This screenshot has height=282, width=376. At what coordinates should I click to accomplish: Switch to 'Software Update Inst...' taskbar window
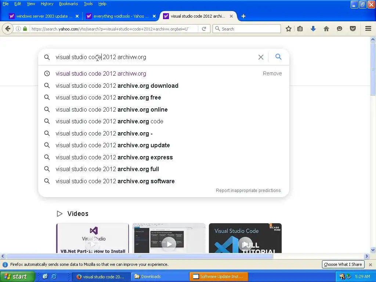[219, 276]
